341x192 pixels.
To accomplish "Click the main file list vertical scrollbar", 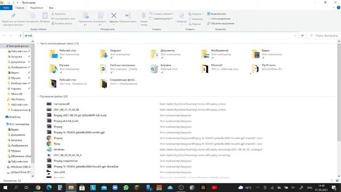I will pos(339,92).
